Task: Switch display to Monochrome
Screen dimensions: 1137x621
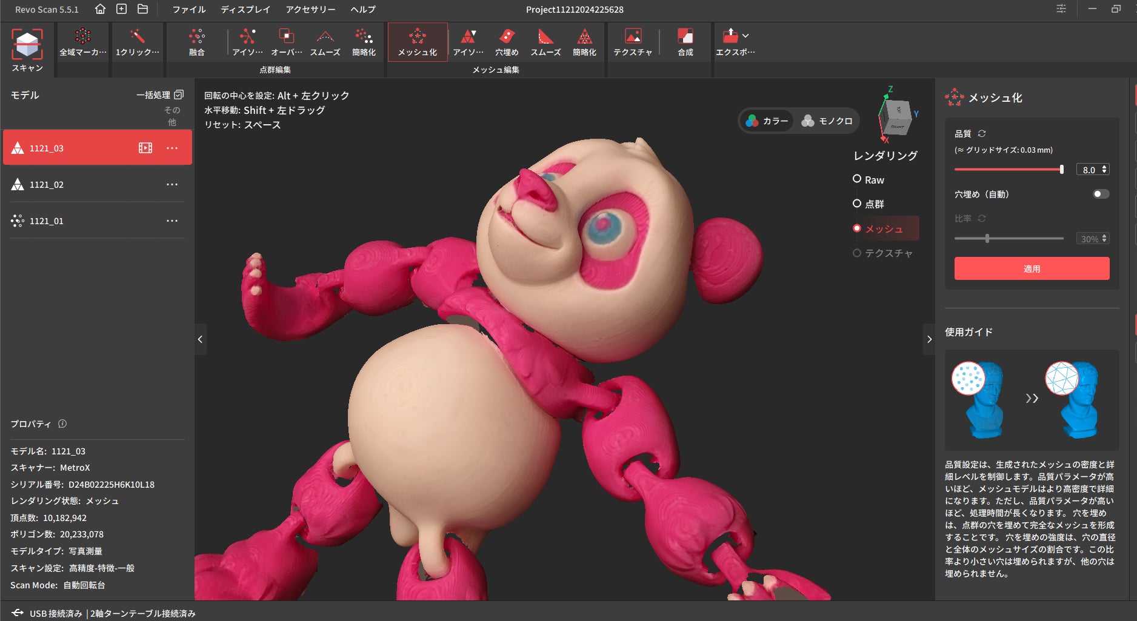Action: (x=827, y=121)
